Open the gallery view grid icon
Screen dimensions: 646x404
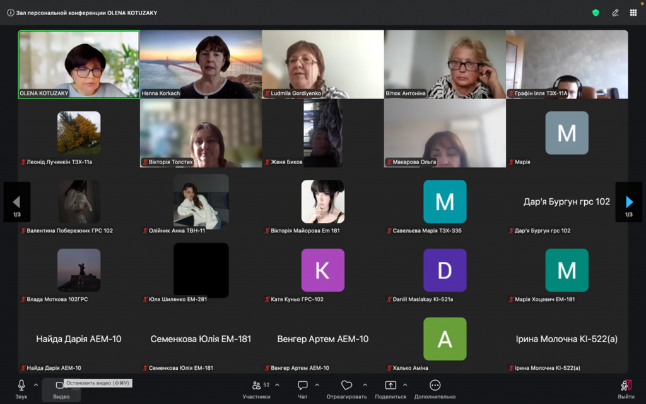[x=633, y=13]
